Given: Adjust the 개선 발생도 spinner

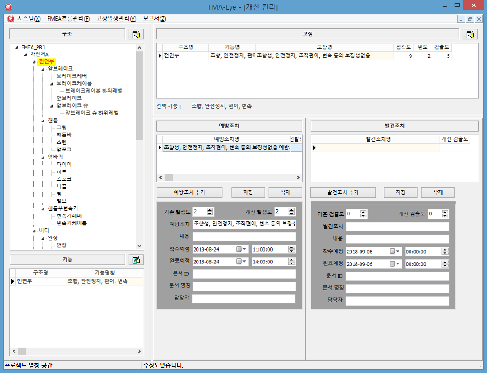Looking at the screenshot, I should pyautogui.click(x=291, y=212).
